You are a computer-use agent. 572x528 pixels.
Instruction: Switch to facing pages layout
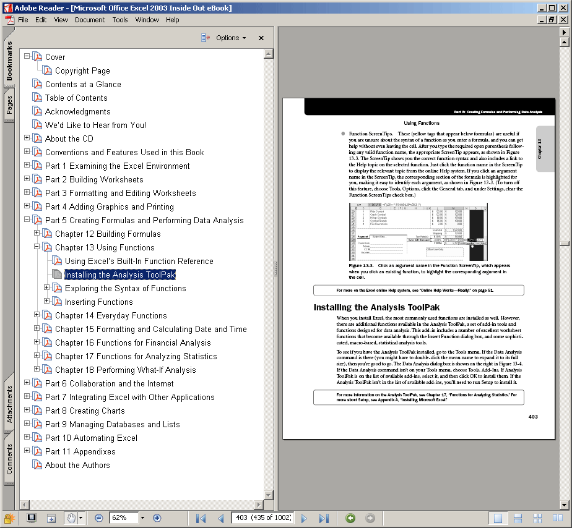click(x=557, y=518)
